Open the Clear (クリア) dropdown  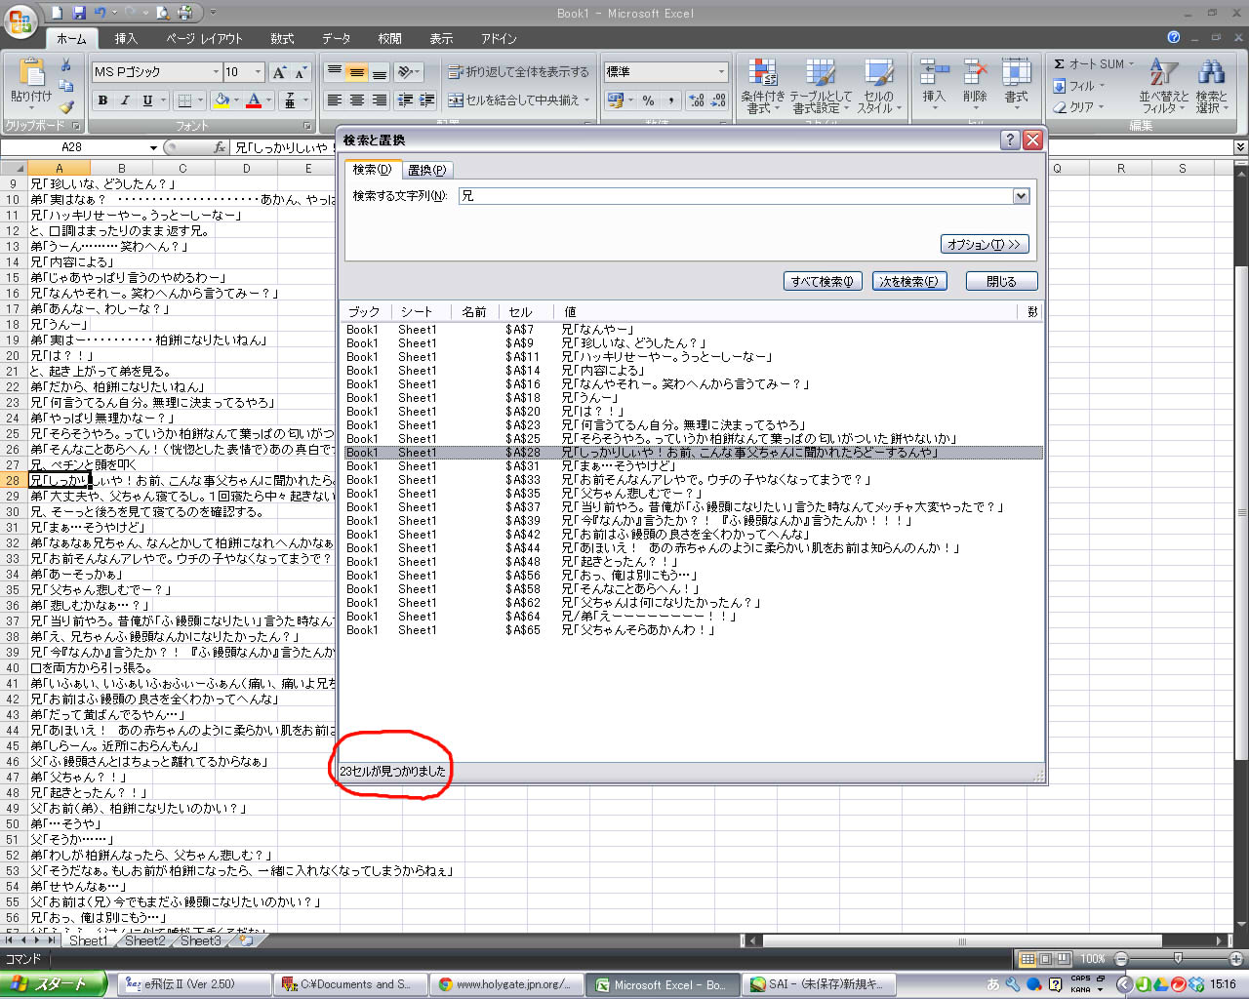[x=1079, y=107]
